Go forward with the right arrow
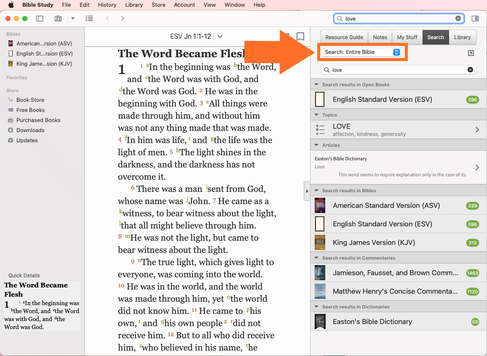The height and width of the screenshot is (356, 487). click(x=122, y=19)
